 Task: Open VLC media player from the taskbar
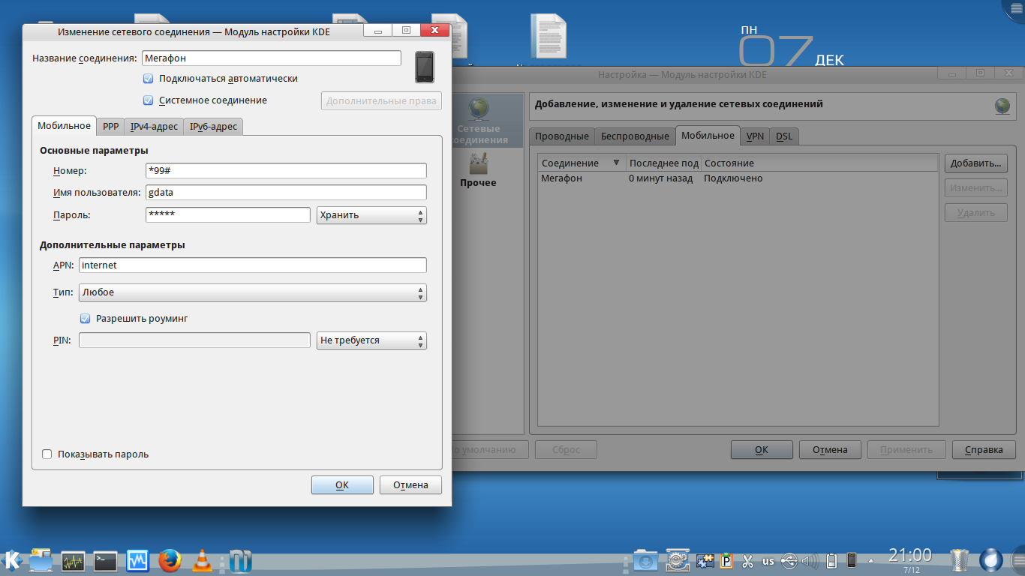coord(201,560)
